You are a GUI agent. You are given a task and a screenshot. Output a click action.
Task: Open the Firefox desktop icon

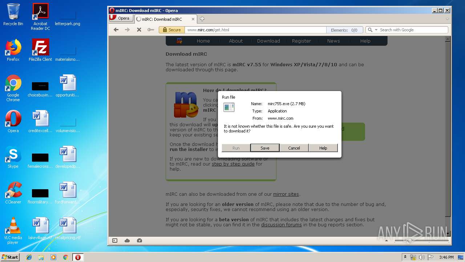pos(13,50)
